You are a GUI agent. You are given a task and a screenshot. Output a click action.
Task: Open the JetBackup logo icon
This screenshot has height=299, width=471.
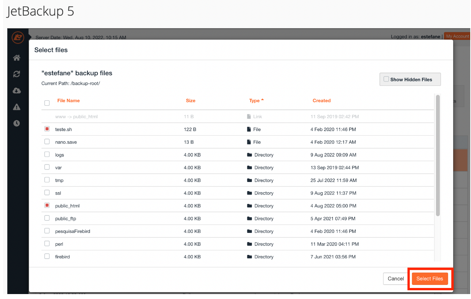(x=18, y=38)
